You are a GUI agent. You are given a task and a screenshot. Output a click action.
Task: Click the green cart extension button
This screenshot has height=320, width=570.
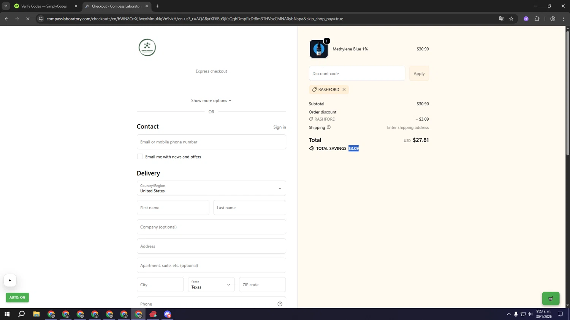[x=551, y=298]
